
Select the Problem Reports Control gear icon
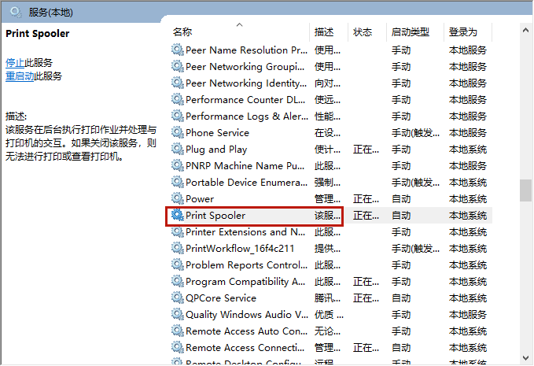pyautogui.click(x=177, y=265)
